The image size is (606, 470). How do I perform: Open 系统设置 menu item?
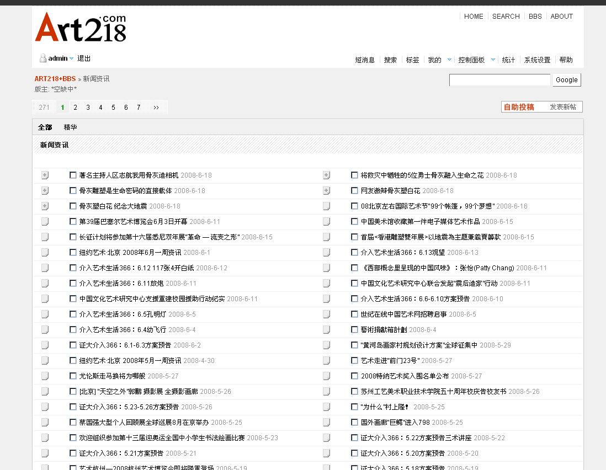(x=537, y=60)
